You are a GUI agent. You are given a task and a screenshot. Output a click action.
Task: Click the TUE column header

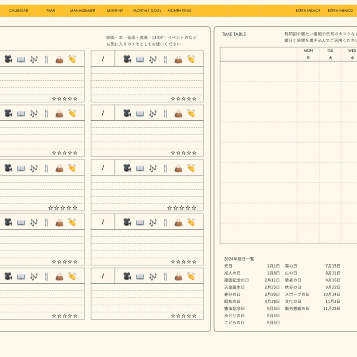[x=330, y=50]
